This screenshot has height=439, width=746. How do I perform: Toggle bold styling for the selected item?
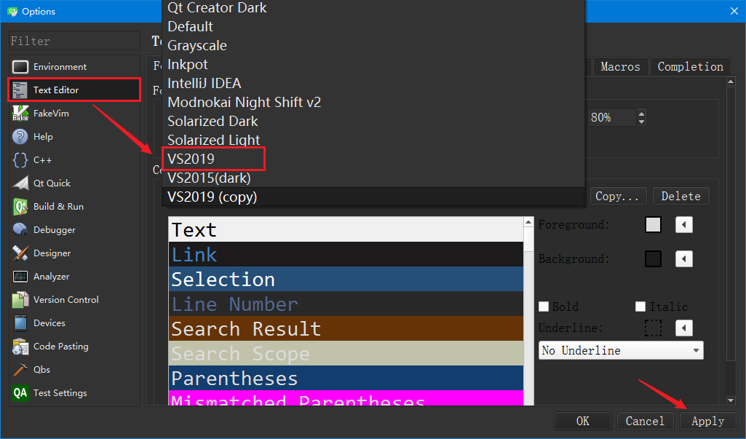pos(544,306)
